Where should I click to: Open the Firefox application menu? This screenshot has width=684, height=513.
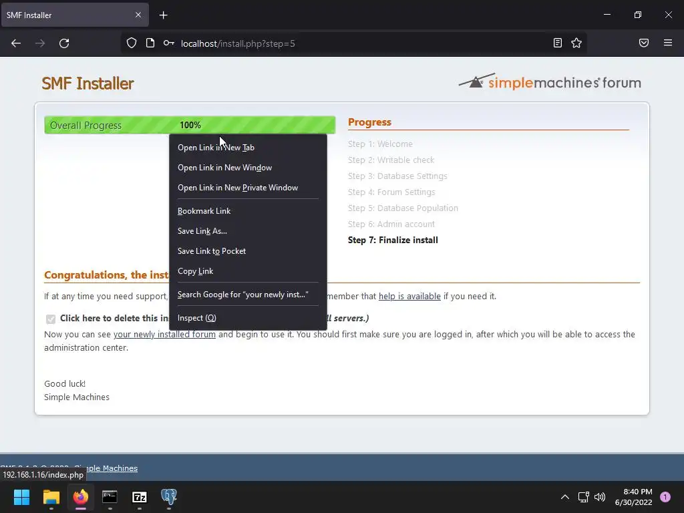[668, 43]
